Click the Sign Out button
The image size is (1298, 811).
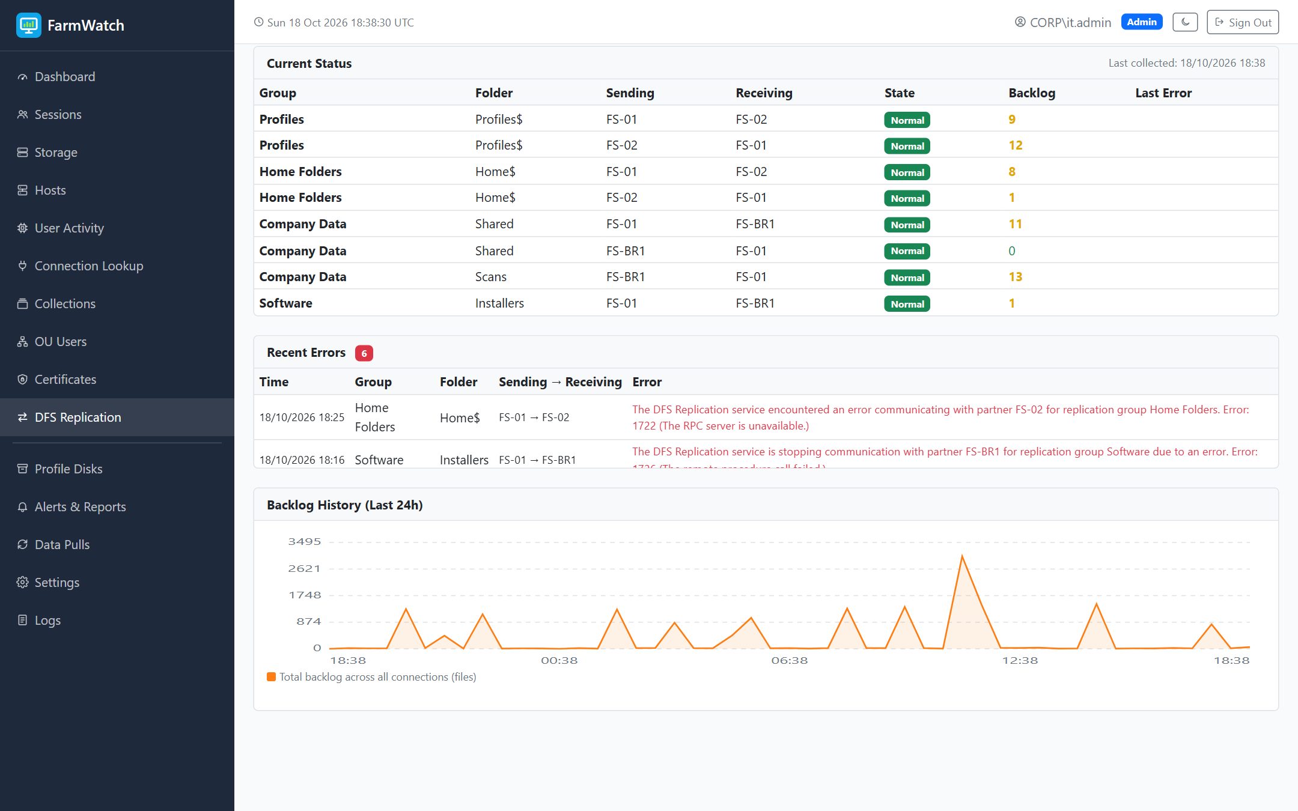(x=1243, y=22)
